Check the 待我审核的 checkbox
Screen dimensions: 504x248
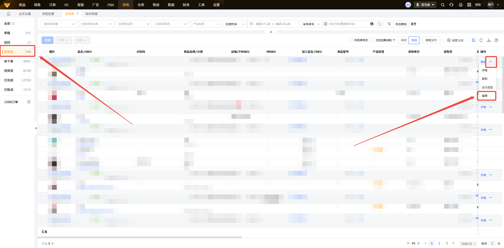click(351, 40)
